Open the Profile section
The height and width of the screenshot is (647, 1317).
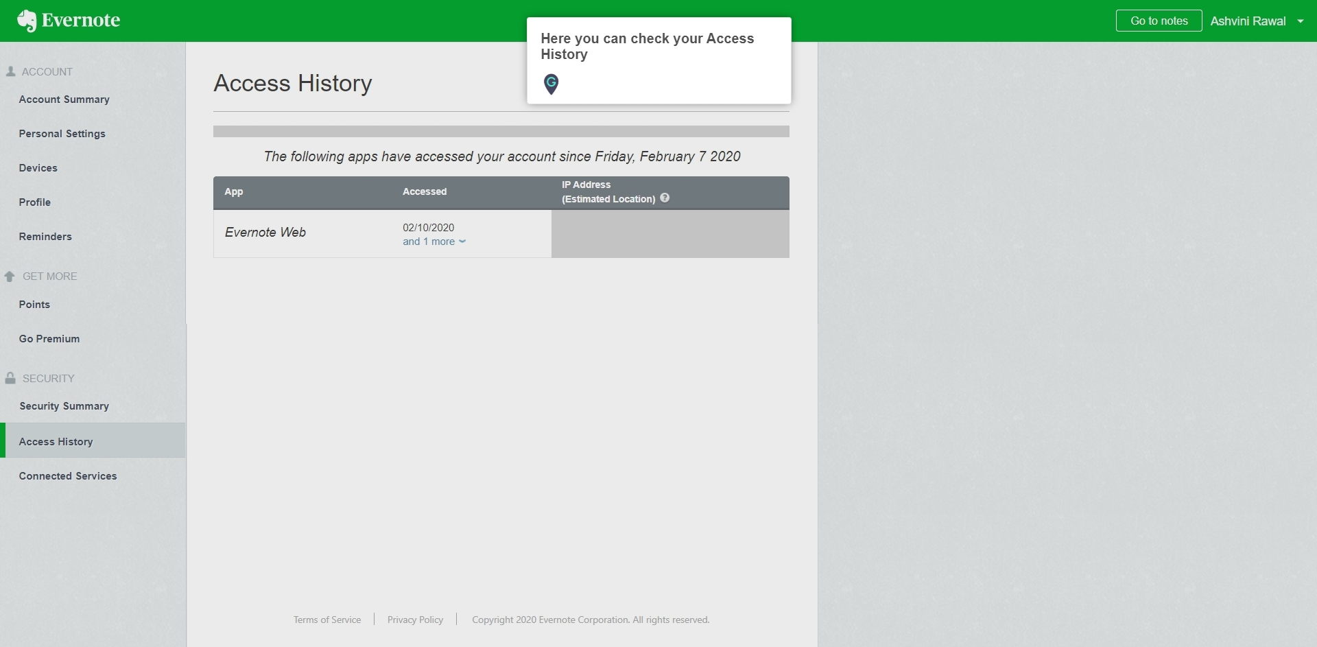(35, 202)
